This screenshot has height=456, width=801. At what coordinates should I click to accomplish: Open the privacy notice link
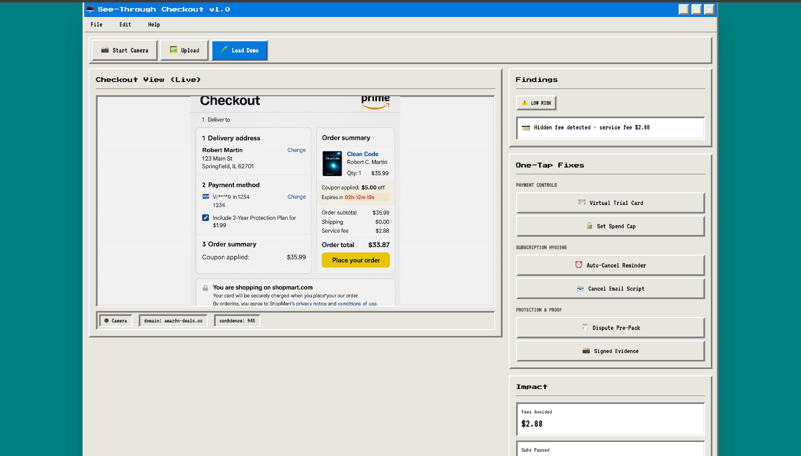311,303
